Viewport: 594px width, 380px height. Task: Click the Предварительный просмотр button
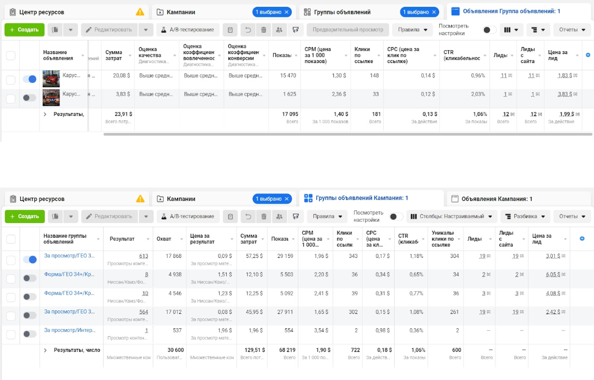[348, 30]
